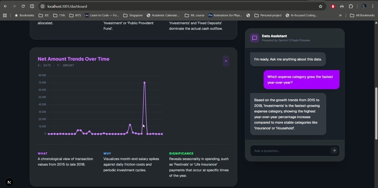Click the page vertical scrollbar thumb
Image resolution: width=378 pixels, height=188 pixels.
376,113
